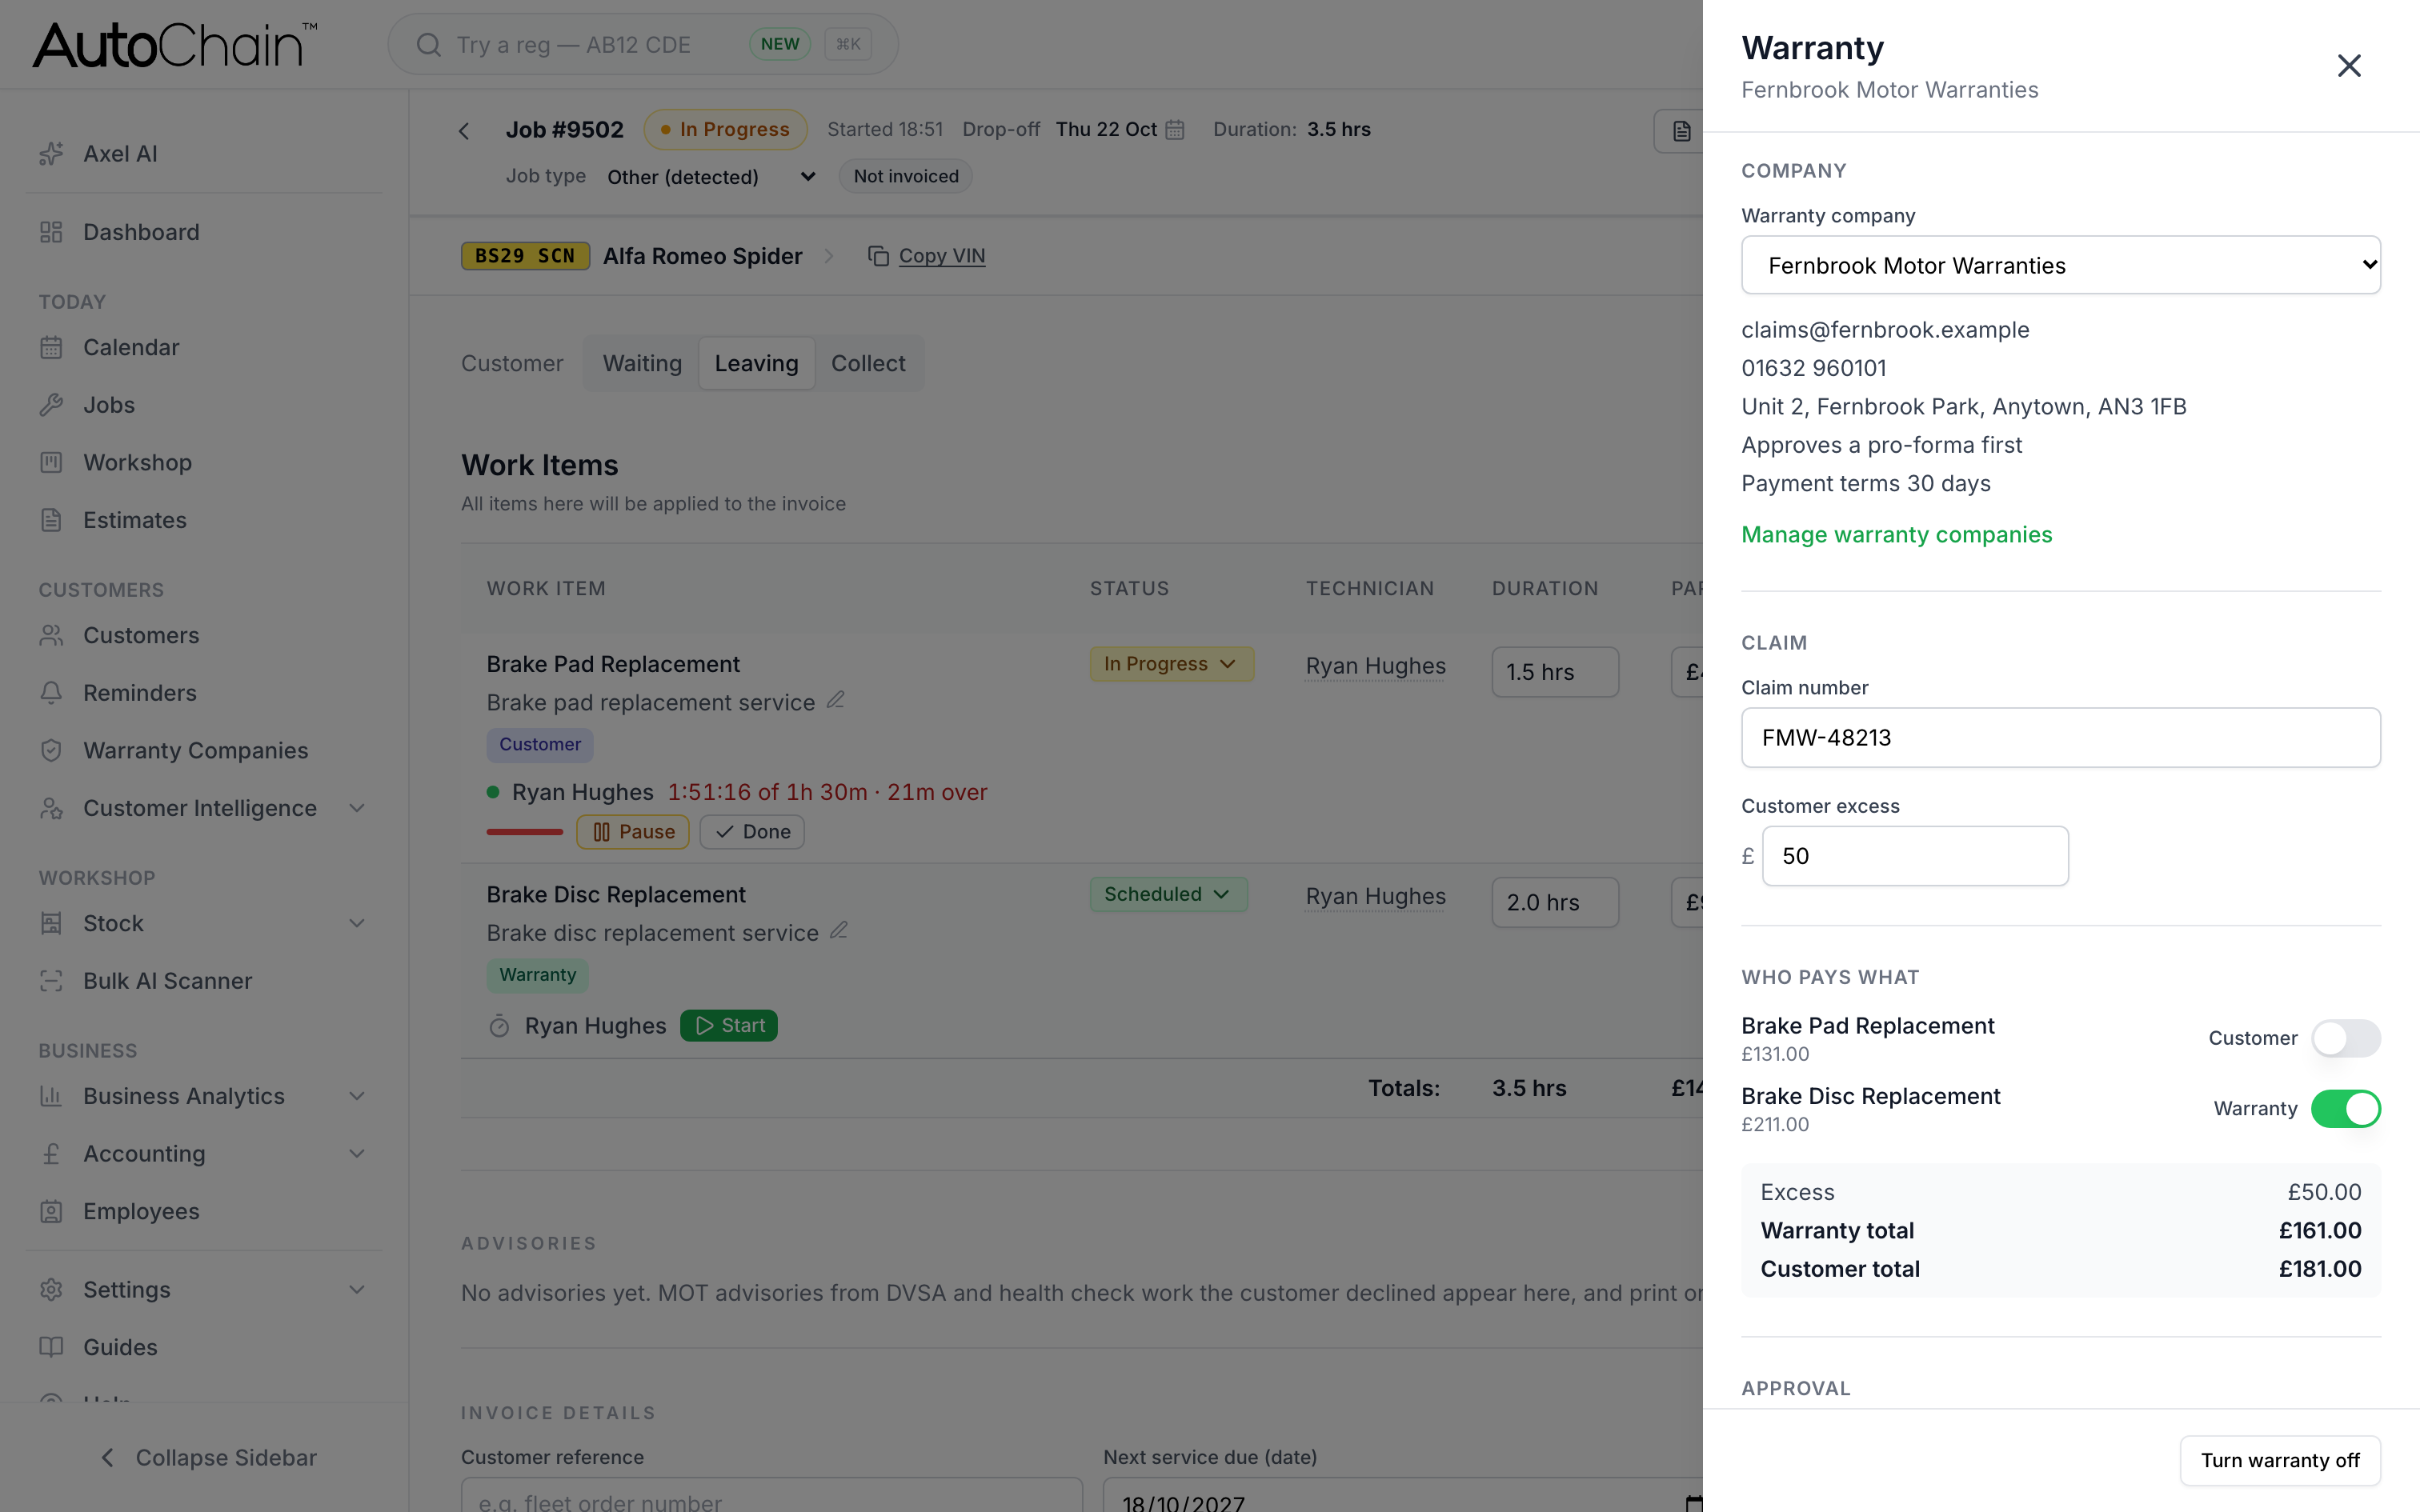This screenshot has width=2420, height=1512.
Task: Open the Job type dropdown
Action: coord(712,177)
